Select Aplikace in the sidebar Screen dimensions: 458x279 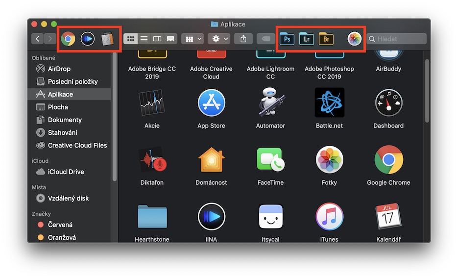69,94
